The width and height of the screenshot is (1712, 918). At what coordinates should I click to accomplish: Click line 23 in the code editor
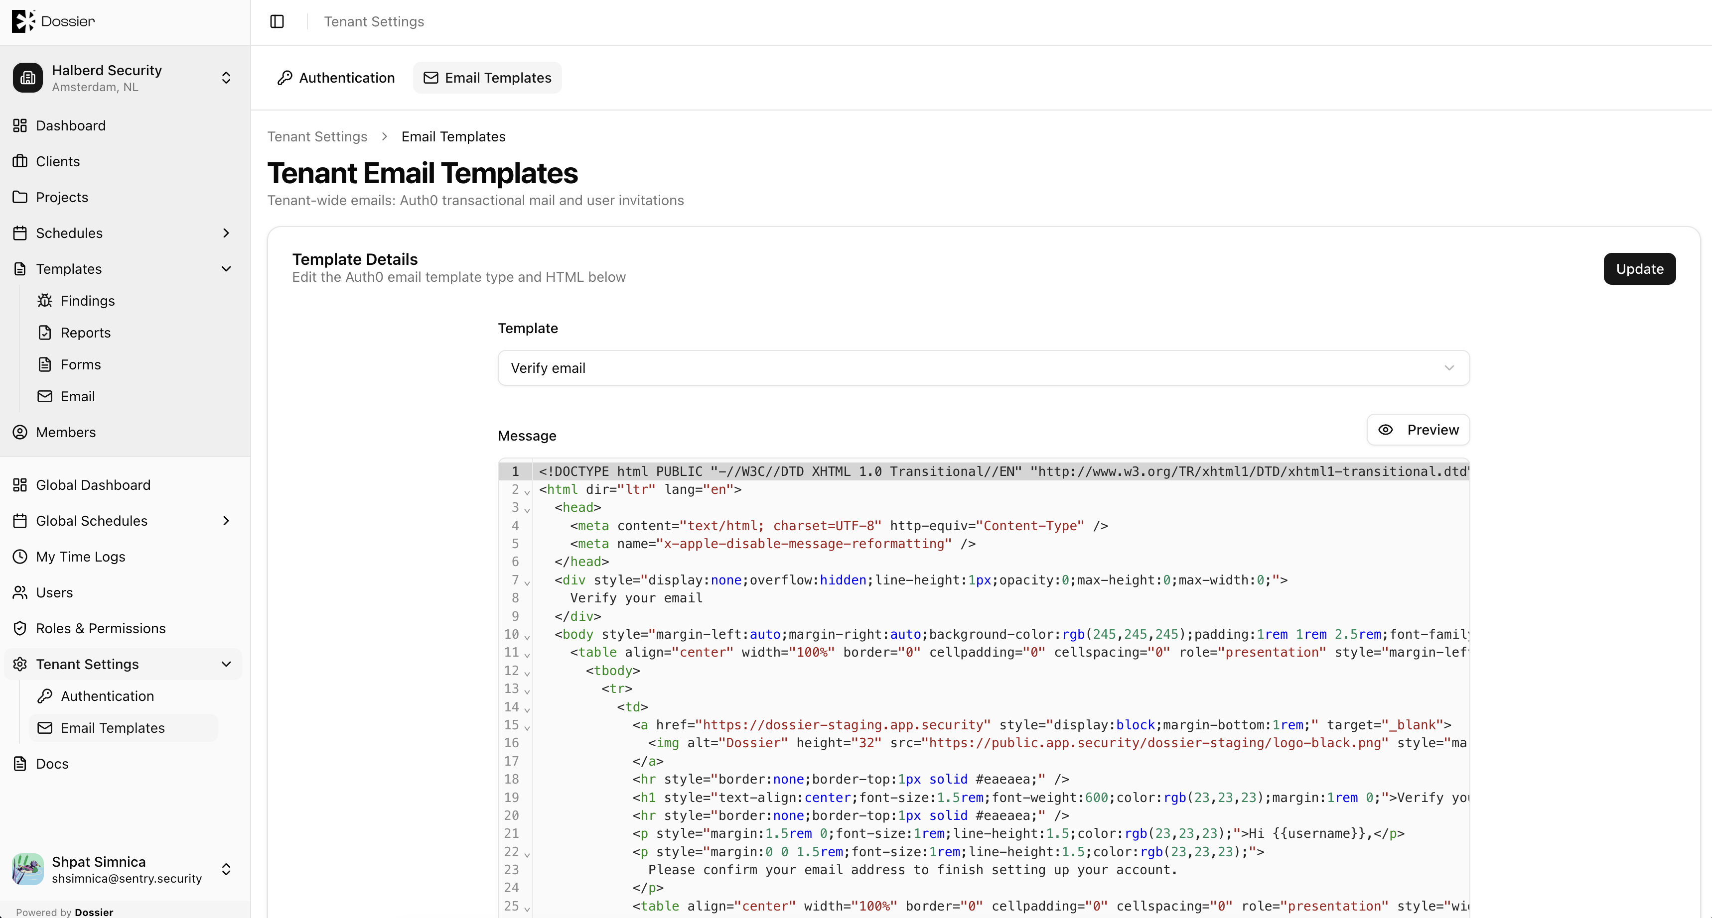coord(984,870)
